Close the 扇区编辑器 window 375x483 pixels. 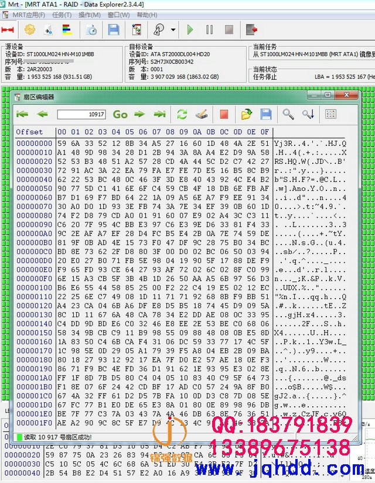(347, 95)
